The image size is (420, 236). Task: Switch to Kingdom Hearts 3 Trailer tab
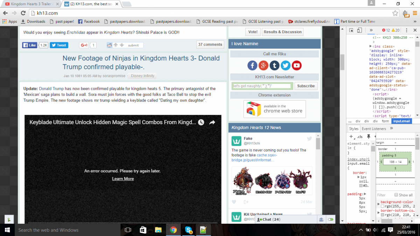click(31, 4)
